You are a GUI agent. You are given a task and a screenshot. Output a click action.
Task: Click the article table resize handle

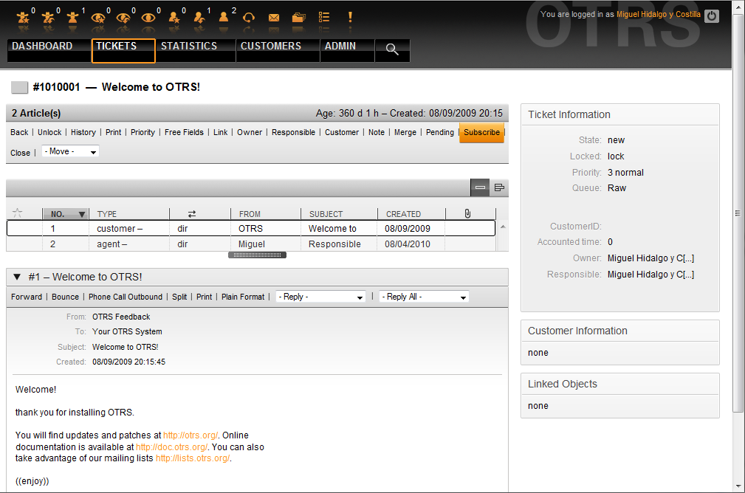[257, 255]
